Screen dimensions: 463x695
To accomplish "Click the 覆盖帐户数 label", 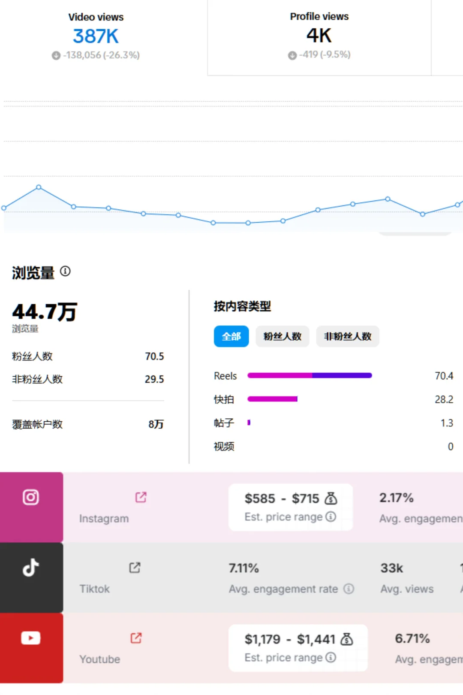I will (37, 424).
